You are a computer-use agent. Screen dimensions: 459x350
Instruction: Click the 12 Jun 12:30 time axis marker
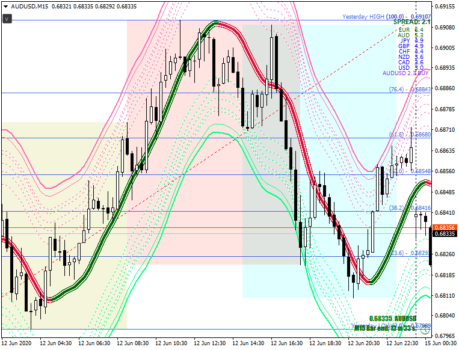tap(209, 343)
